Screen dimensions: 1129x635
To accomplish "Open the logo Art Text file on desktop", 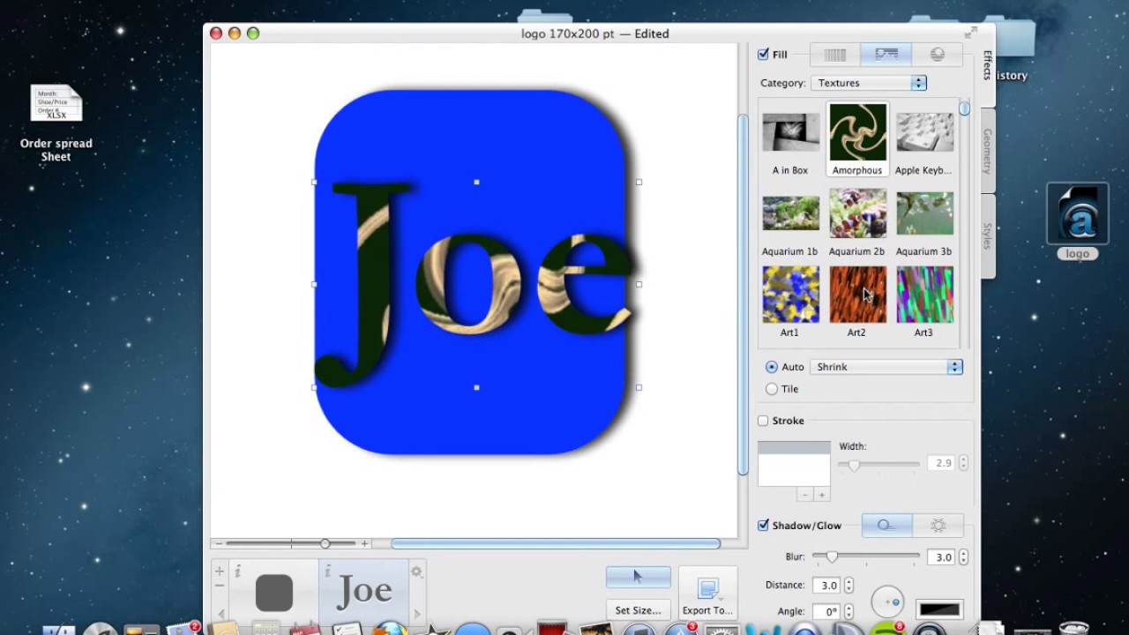I will (x=1077, y=221).
